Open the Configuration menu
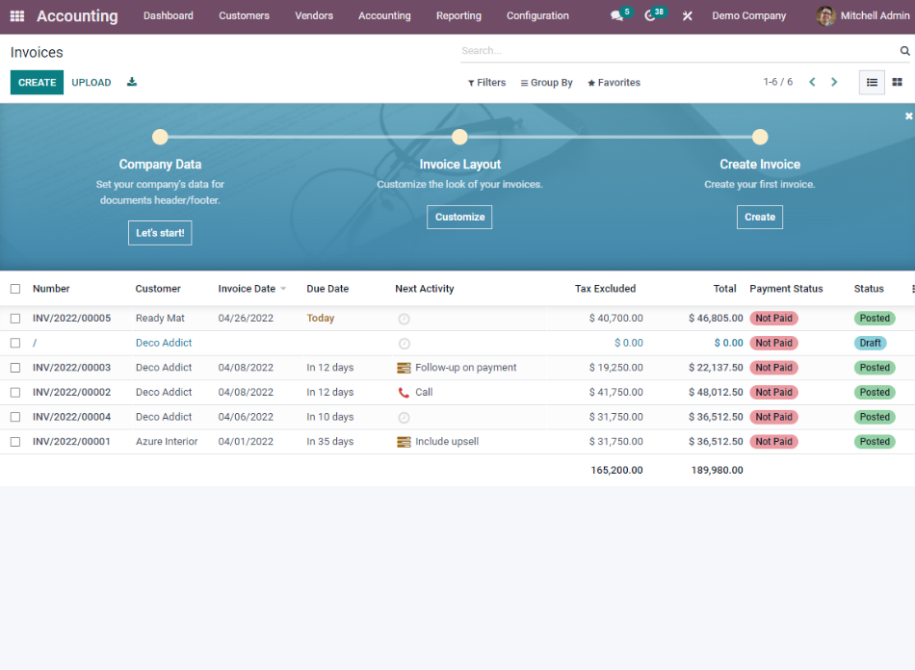The width and height of the screenshot is (915, 670). coord(537,15)
